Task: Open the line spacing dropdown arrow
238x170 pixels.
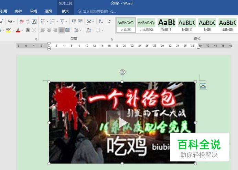Action: tap(80, 30)
